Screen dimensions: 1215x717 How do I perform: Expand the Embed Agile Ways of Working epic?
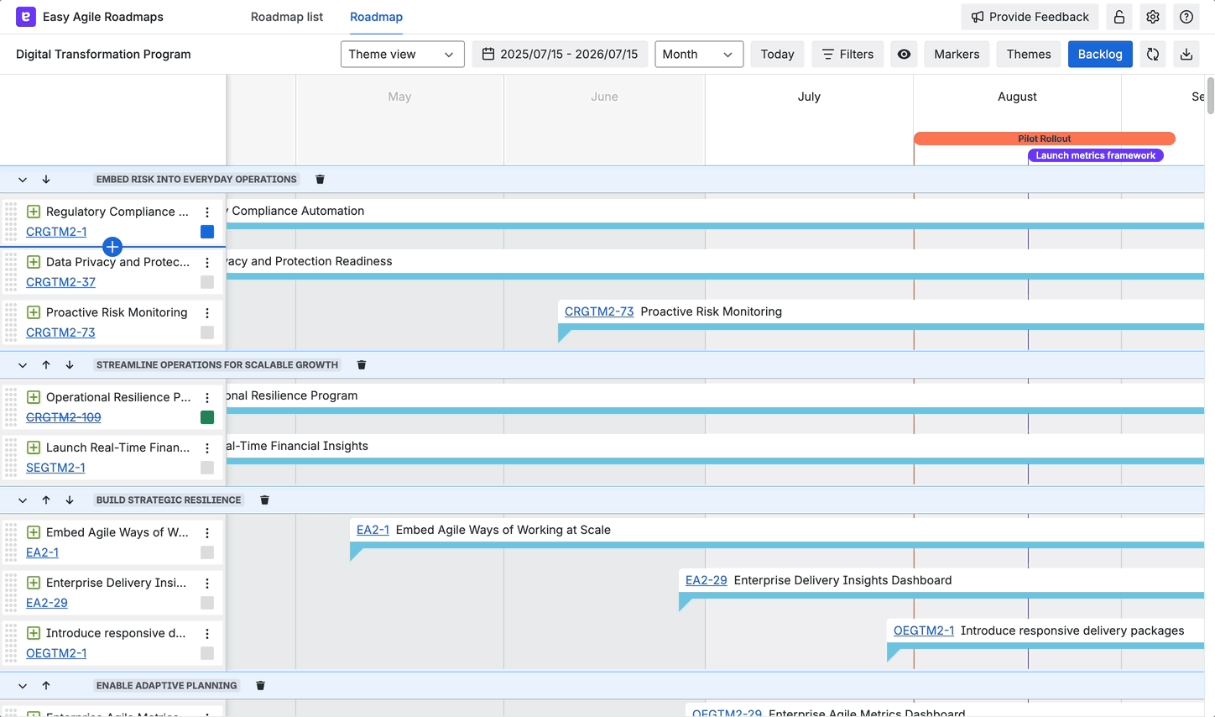pos(34,532)
